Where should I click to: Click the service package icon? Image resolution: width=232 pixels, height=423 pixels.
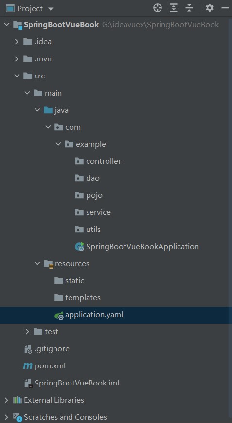(x=79, y=212)
